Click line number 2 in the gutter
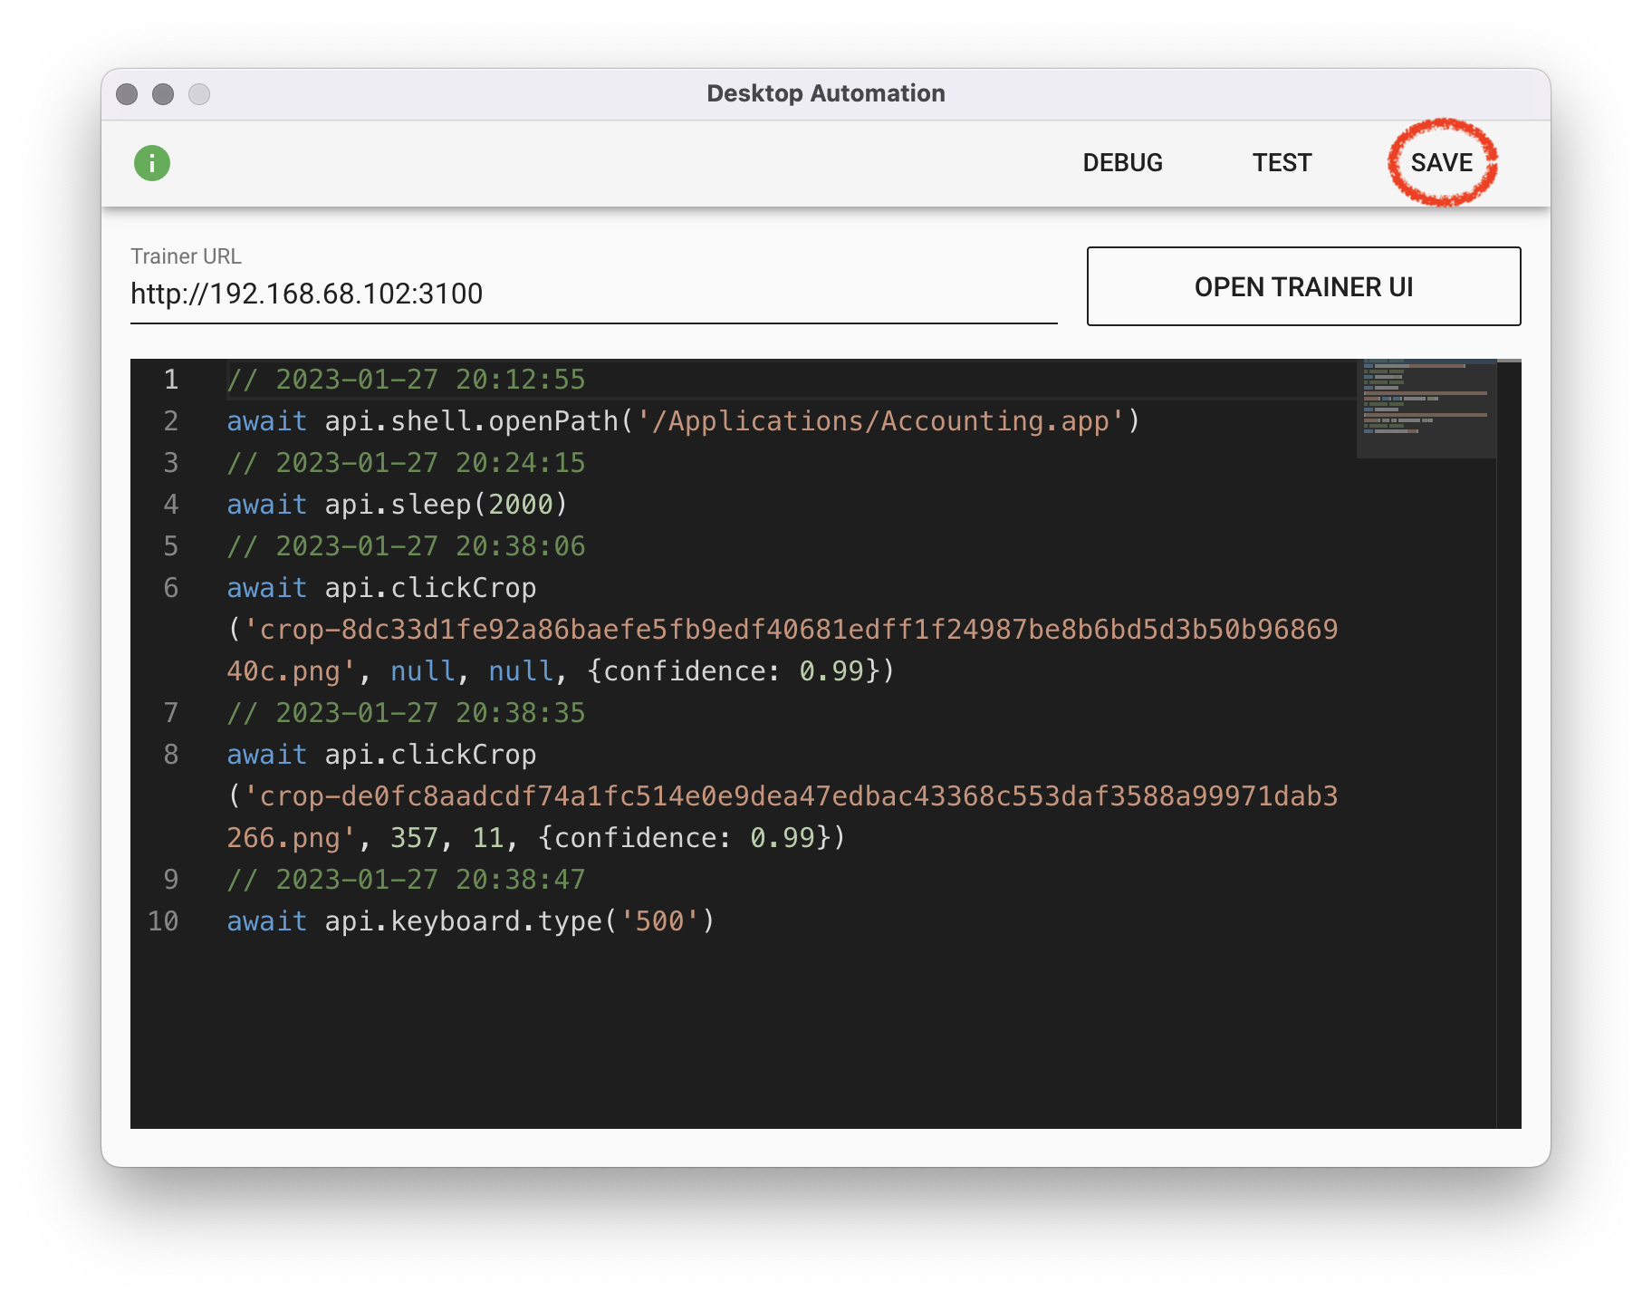1652x1301 pixels. click(x=170, y=421)
